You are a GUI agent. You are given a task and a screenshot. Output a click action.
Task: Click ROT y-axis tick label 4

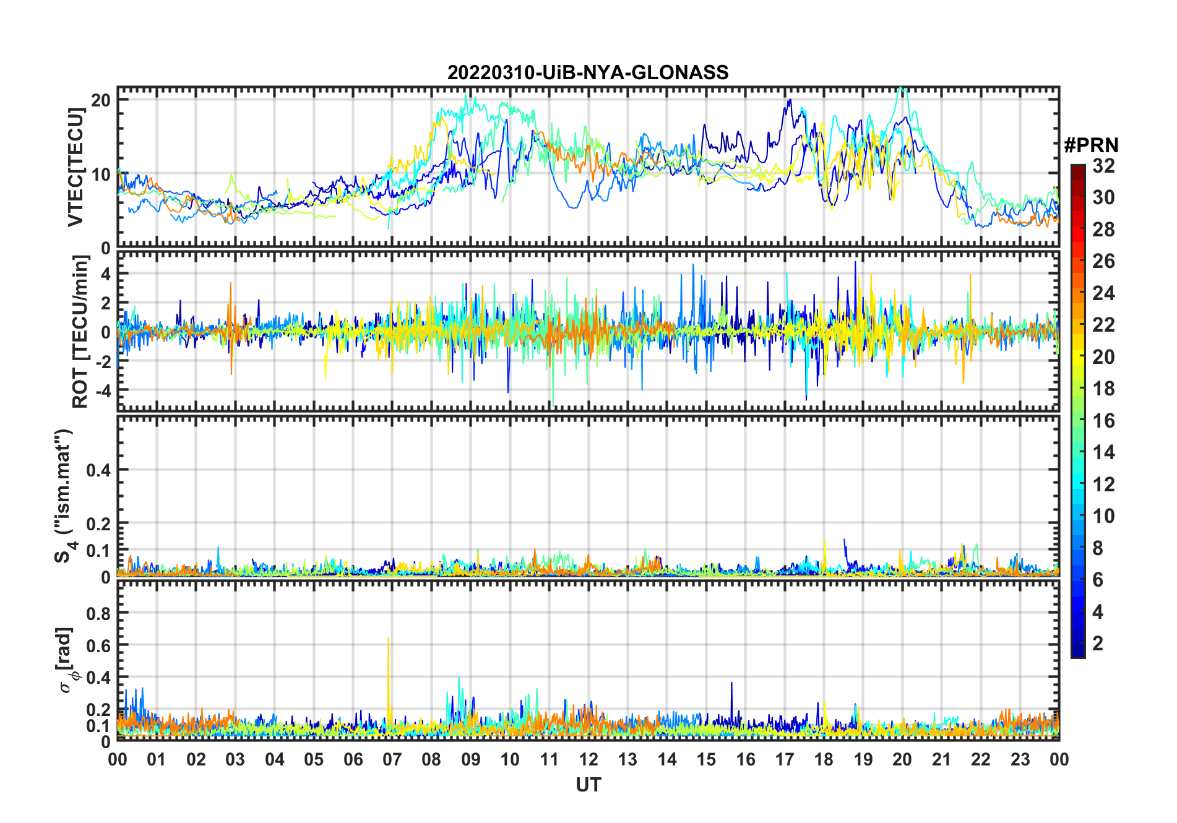[106, 274]
